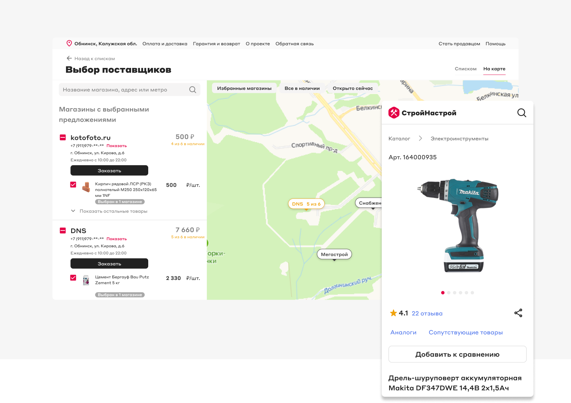This screenshot has width=571, height=403.
Task: Select the last image carousel dot
Action: (x=472, y=292)
